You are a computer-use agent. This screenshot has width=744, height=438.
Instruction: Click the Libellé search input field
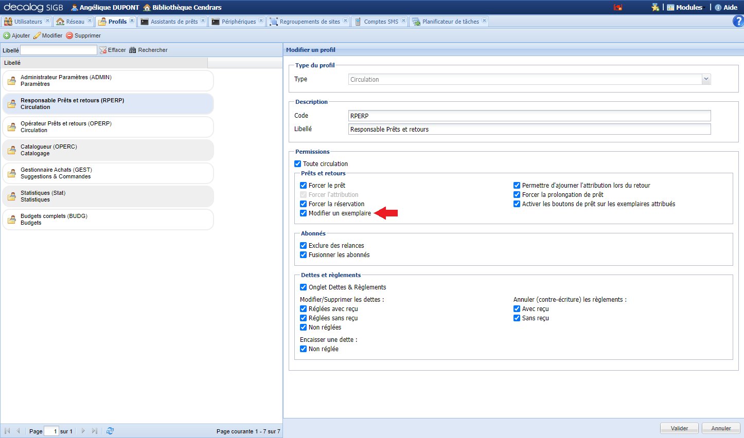coord(59,50)
